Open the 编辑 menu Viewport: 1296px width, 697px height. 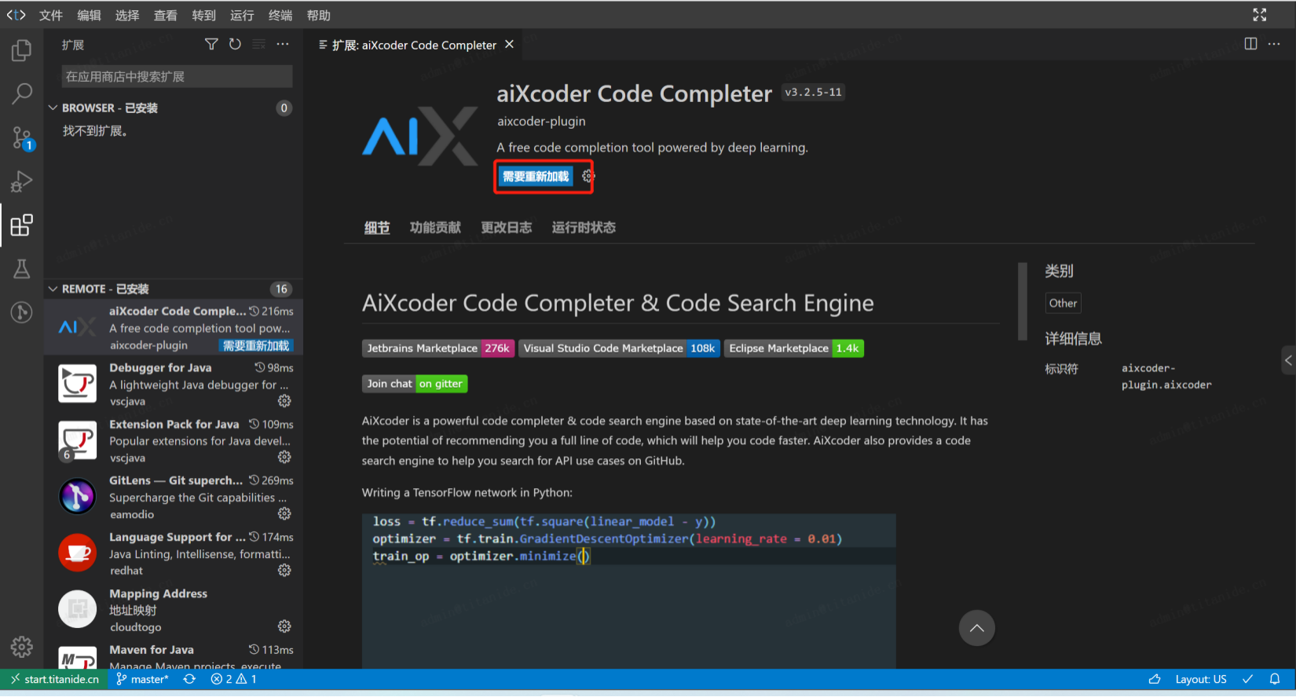pyautogui.click(x=89, y=15)
